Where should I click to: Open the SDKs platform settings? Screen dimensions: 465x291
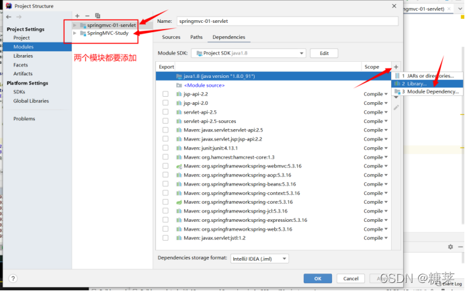point(19,91)
